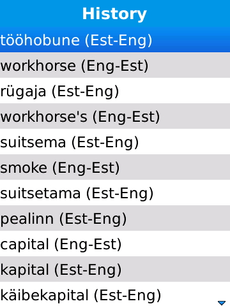Open capital (Eng-Est) entry
Image resolution: width=230 pixels, height=306 pixels.
click(115, 244)
